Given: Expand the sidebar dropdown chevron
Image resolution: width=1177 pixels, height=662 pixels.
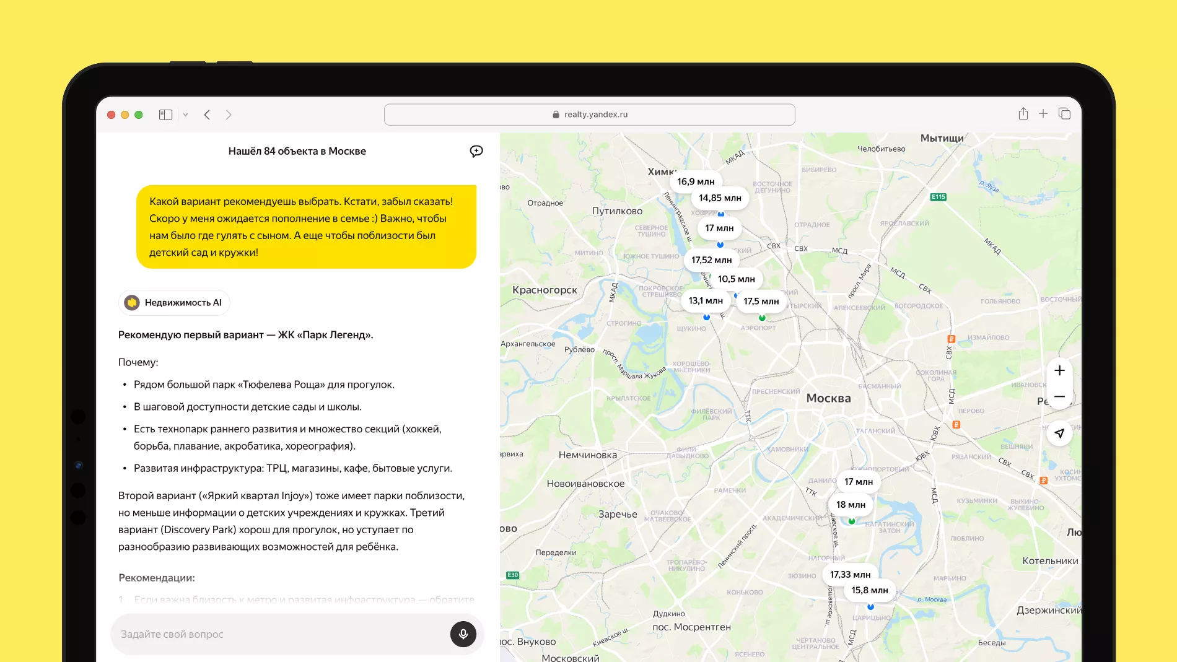Looking at the screenshot, I should [x=185, y=115].
